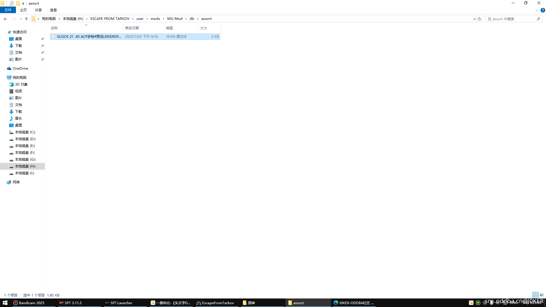Expand the ribbon with the chevron
546x307 pixels.
(x=536, y=10)
